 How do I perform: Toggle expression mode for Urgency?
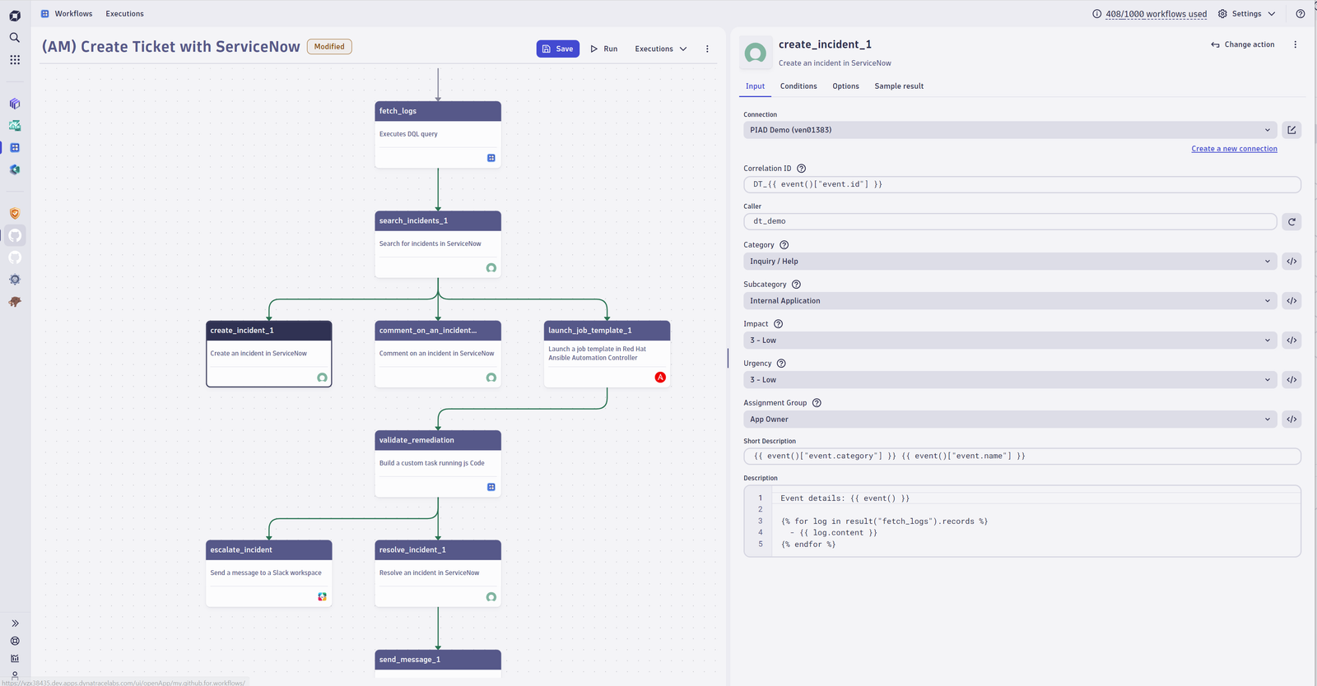[x=1291, y=380]
